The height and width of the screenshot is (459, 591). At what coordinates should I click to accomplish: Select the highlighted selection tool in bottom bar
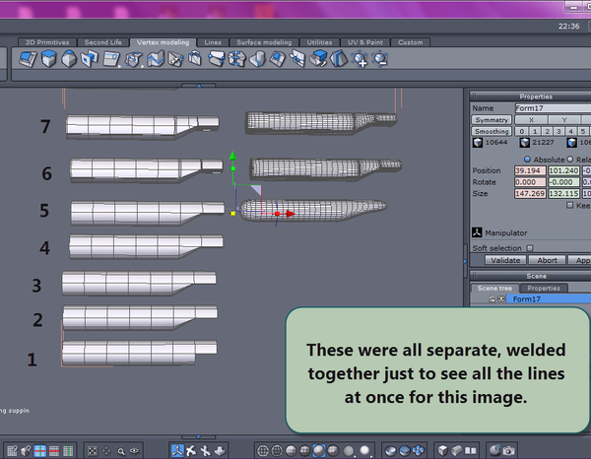(x=177, y=450)
